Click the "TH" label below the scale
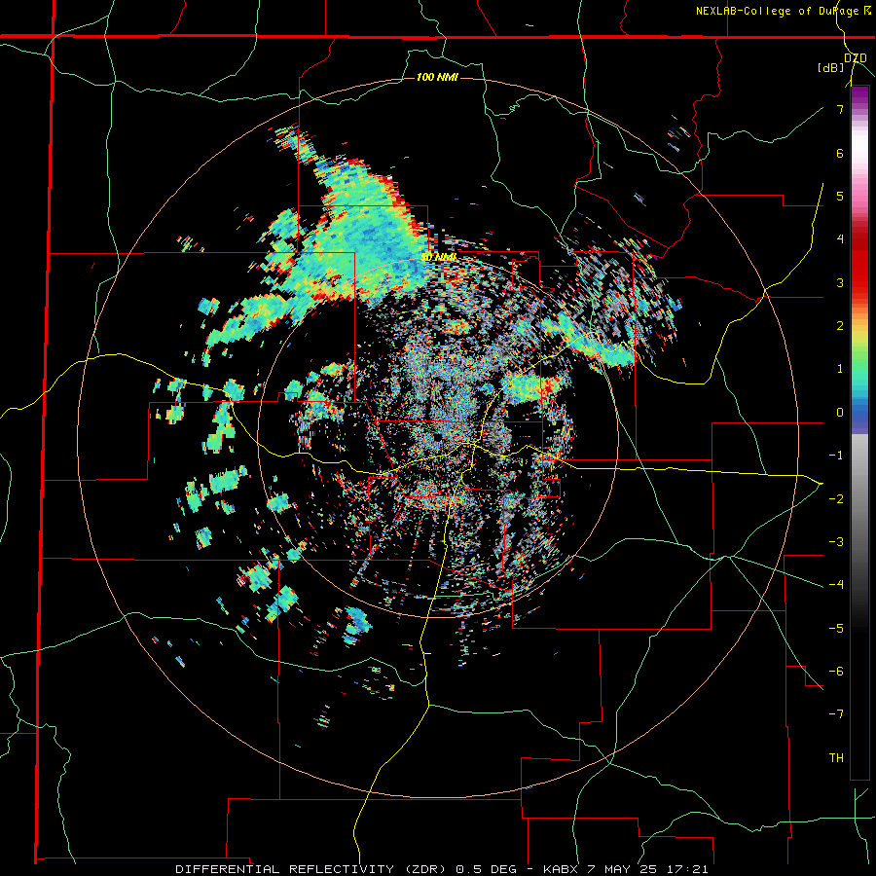 coord(836,758)
